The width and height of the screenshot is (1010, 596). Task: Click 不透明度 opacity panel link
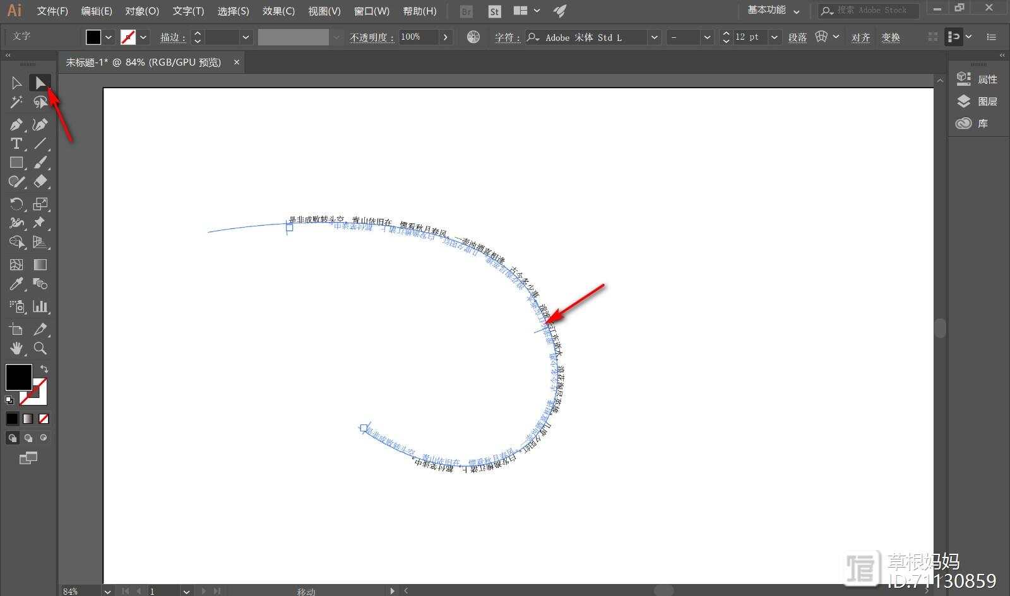(372, 38)
